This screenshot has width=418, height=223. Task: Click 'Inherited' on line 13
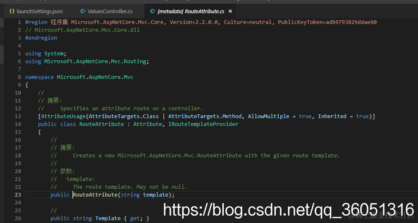[x=332, y=116]
